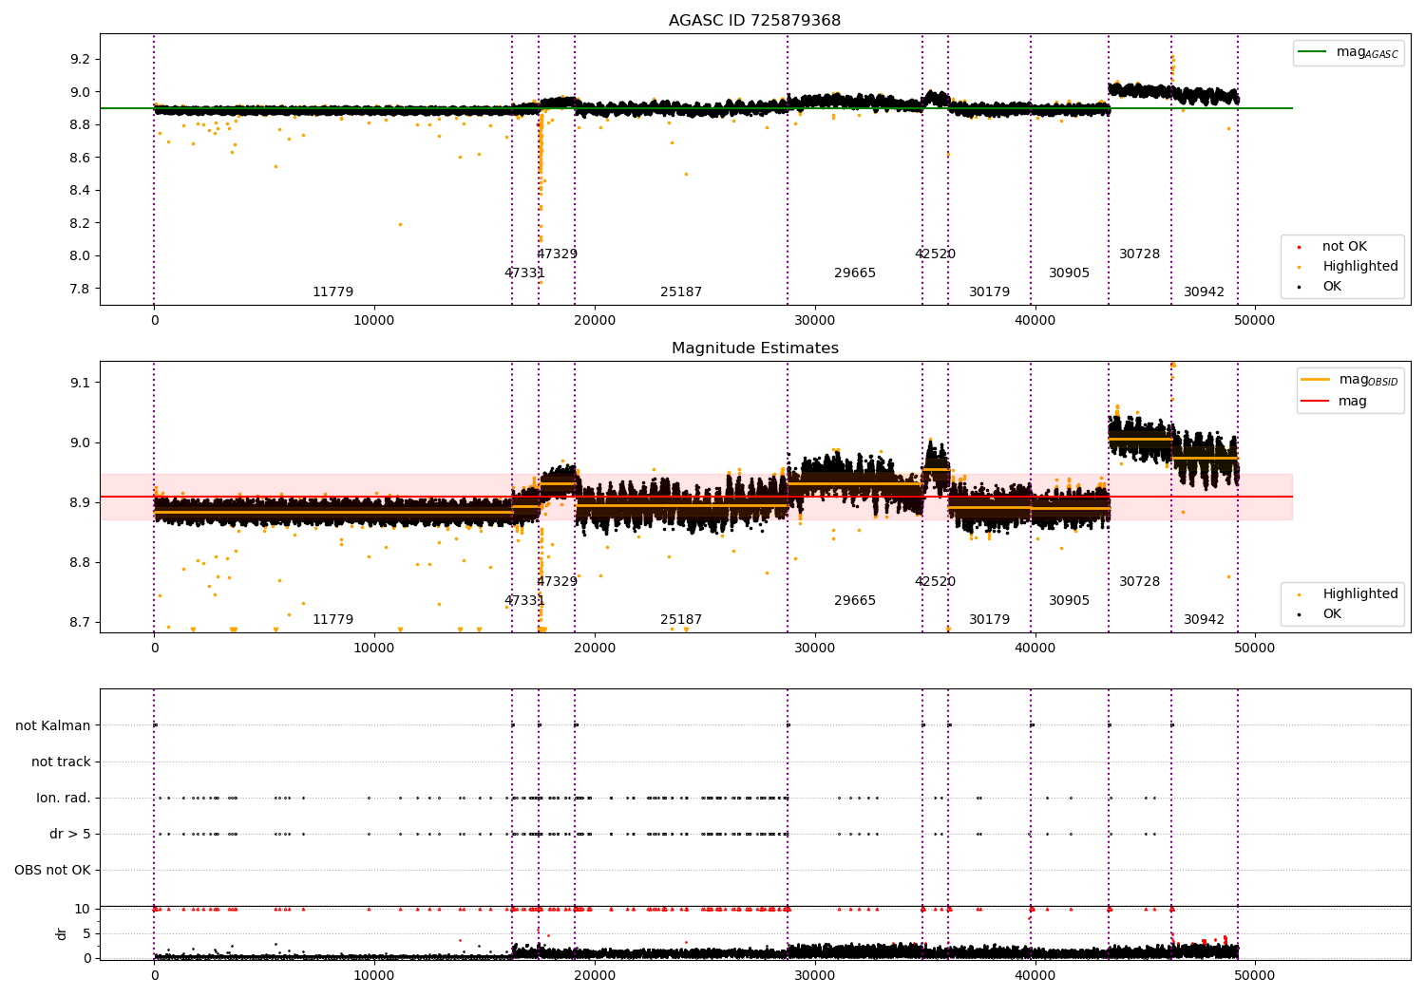Select the obsid label 11779 in top plot
The image size is (1425, 997).
(332, 292)
